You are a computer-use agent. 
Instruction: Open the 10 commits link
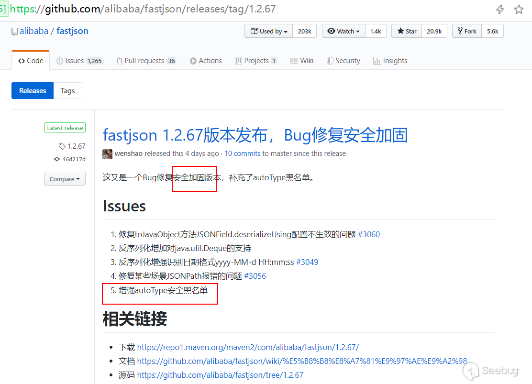click(242, 154)
